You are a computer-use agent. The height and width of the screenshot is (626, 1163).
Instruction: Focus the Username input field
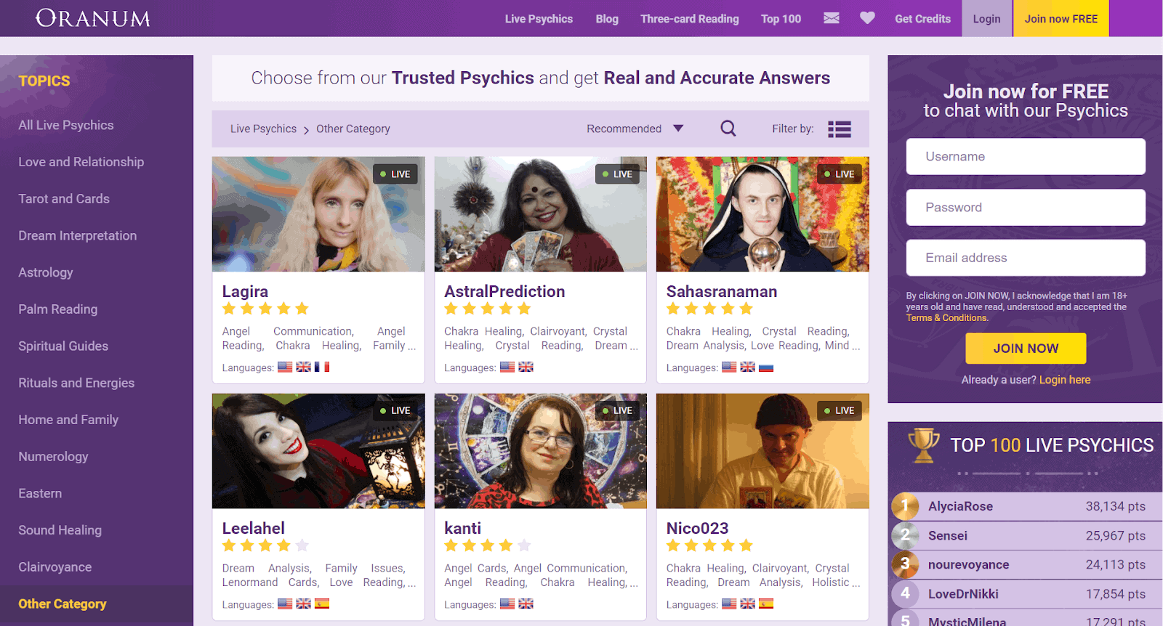coord(1026,156)
